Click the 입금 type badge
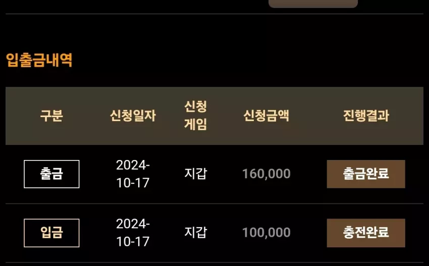This screenshot has height=266, width=429. pos(51,233)
